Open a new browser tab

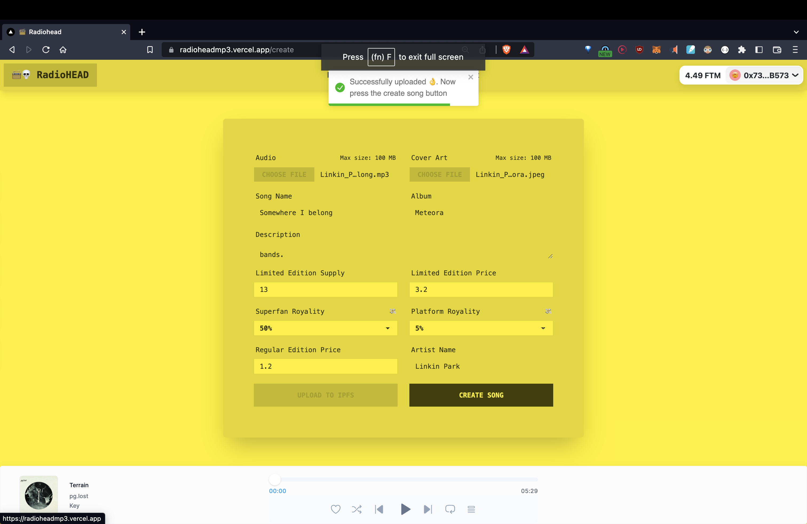[142, 32]
